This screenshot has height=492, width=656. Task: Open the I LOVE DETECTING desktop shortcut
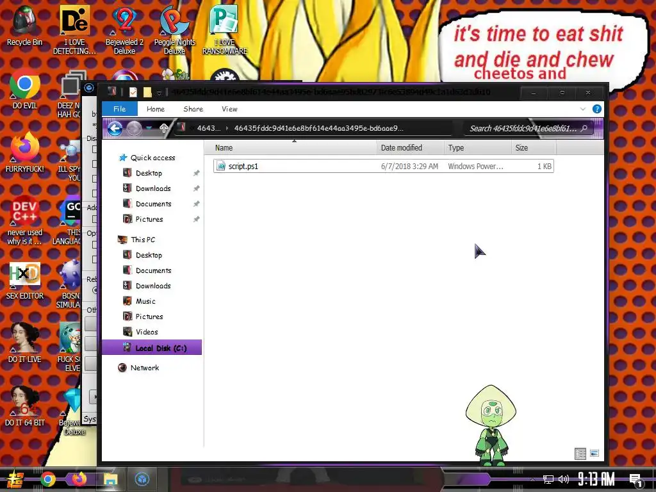[x=74, y=29]
